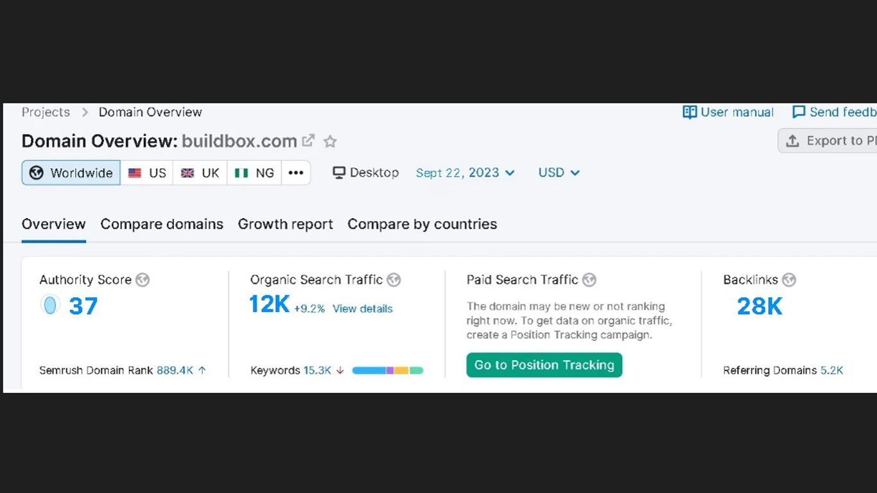
Task: Click the Semrush Domain Rank label
Action: (96, 370)
